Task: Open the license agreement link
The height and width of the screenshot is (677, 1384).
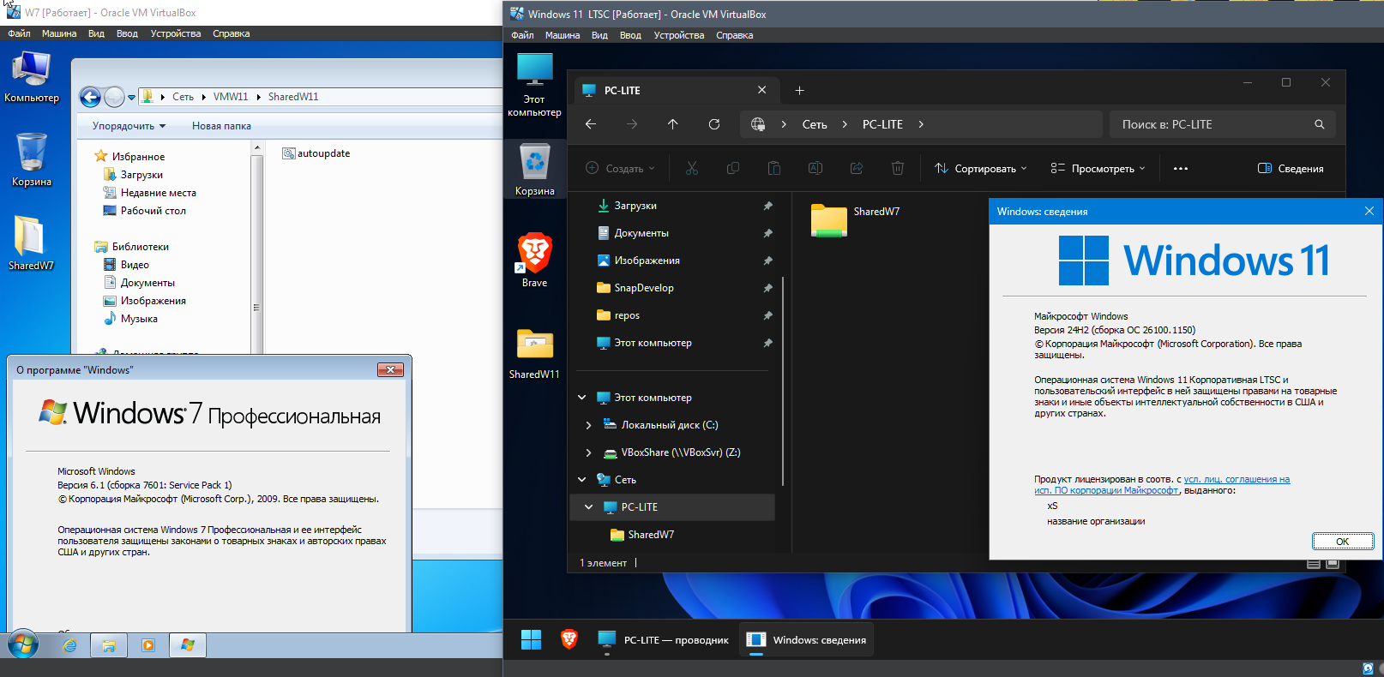Action: tap(1162, 485)
